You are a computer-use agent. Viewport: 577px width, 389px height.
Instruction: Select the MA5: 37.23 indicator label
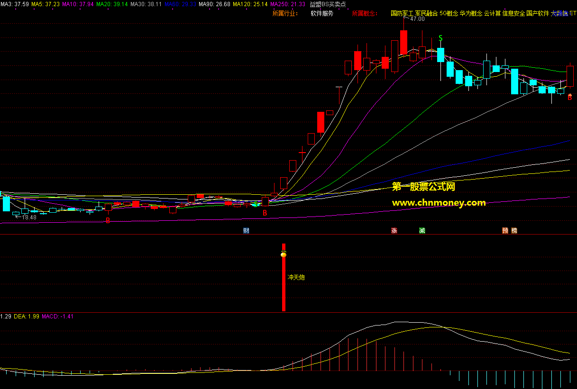46,4
